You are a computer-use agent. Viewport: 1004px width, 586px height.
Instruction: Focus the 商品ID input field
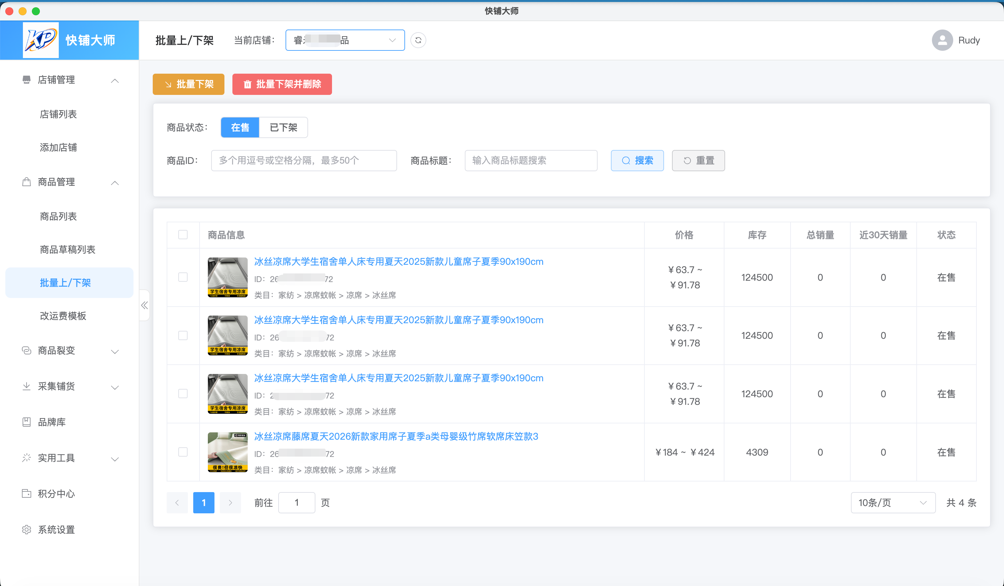(303, 160)
